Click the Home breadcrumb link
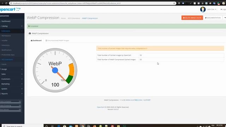Image resolution: width=226 pixels, height=127 pixels. click(x=63, y=18)
